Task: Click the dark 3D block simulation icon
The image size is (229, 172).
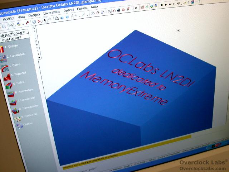Action: [x=118, y=10]
